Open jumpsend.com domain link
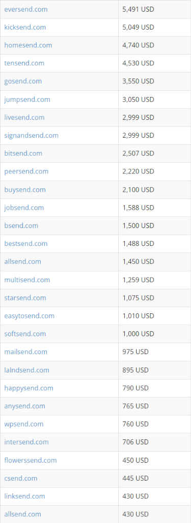This screenshot has height=523, width=191. pos(28,99)
